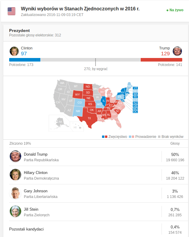
Task: Click the blue Zwycięstwo legend swatch
Action: (103, 137)
